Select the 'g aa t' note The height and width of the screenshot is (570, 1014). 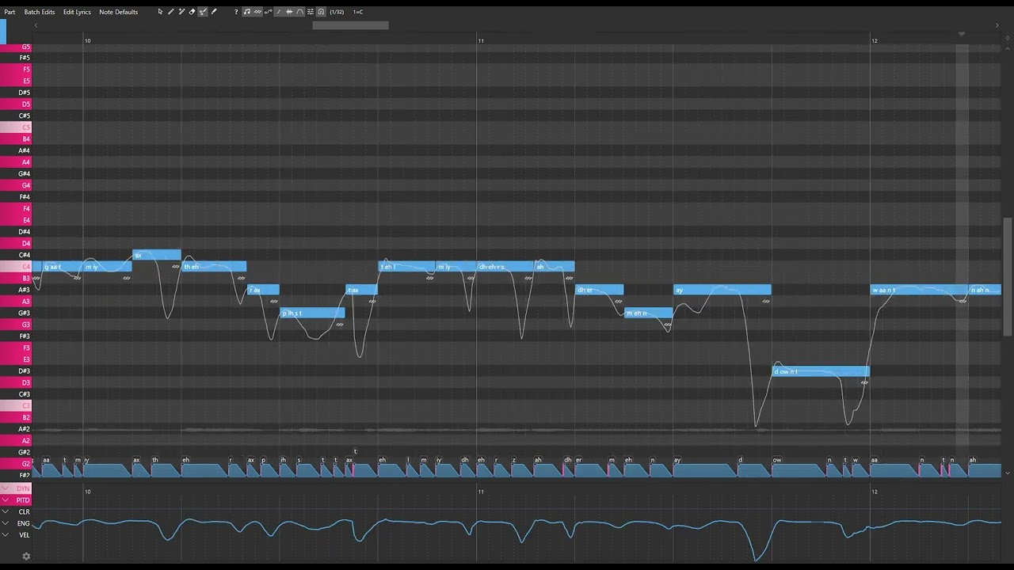tap(62, 267)
